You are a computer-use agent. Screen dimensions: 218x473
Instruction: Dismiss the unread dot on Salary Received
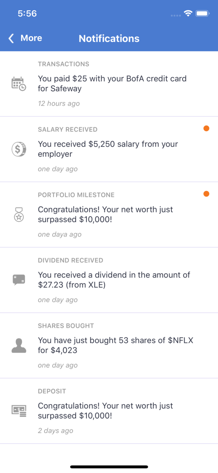coord(206,128)
